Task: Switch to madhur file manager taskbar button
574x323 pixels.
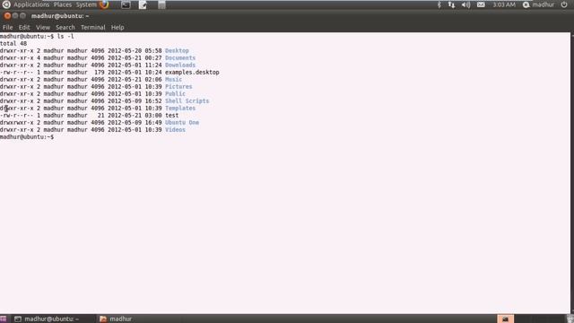Action: click(116, 319)
